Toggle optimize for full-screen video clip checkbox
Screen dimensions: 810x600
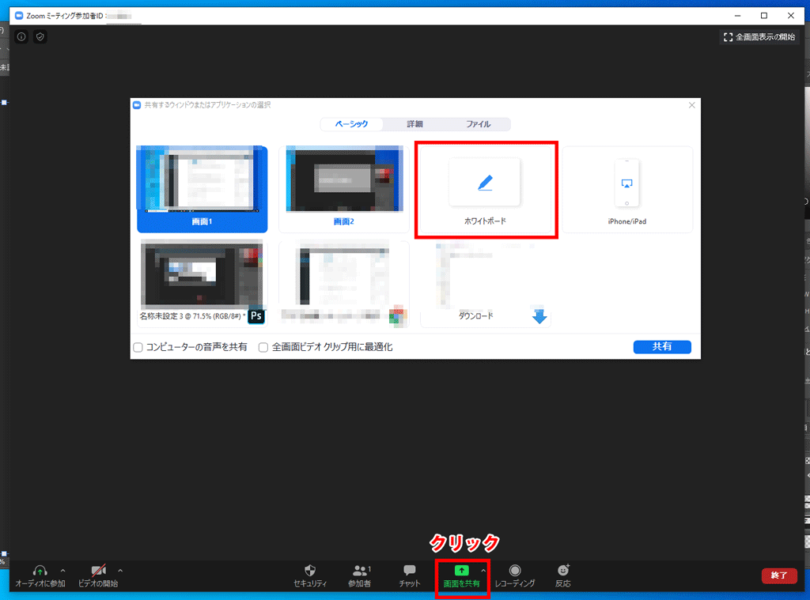point(264,347)
